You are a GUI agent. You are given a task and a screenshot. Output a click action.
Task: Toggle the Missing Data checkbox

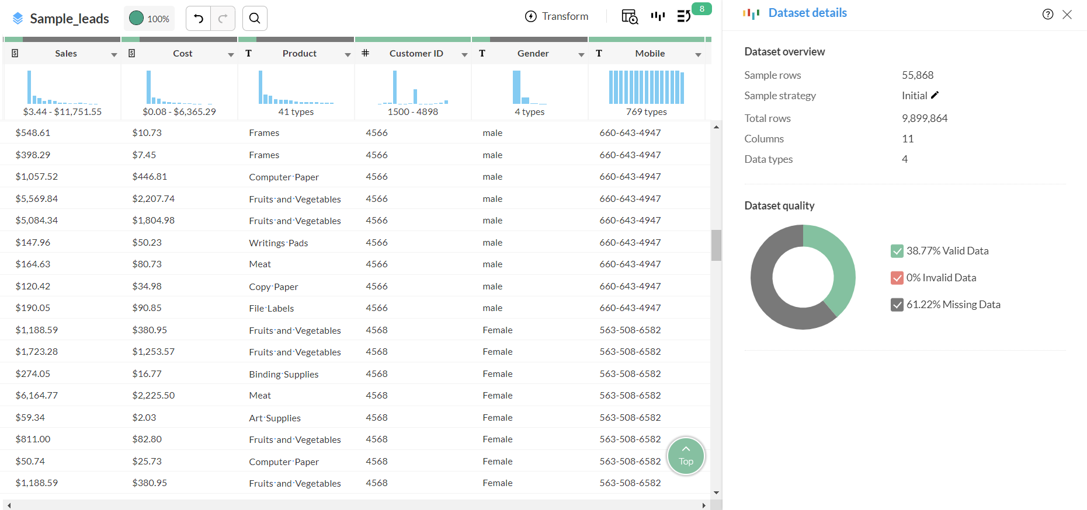point(897,305)
